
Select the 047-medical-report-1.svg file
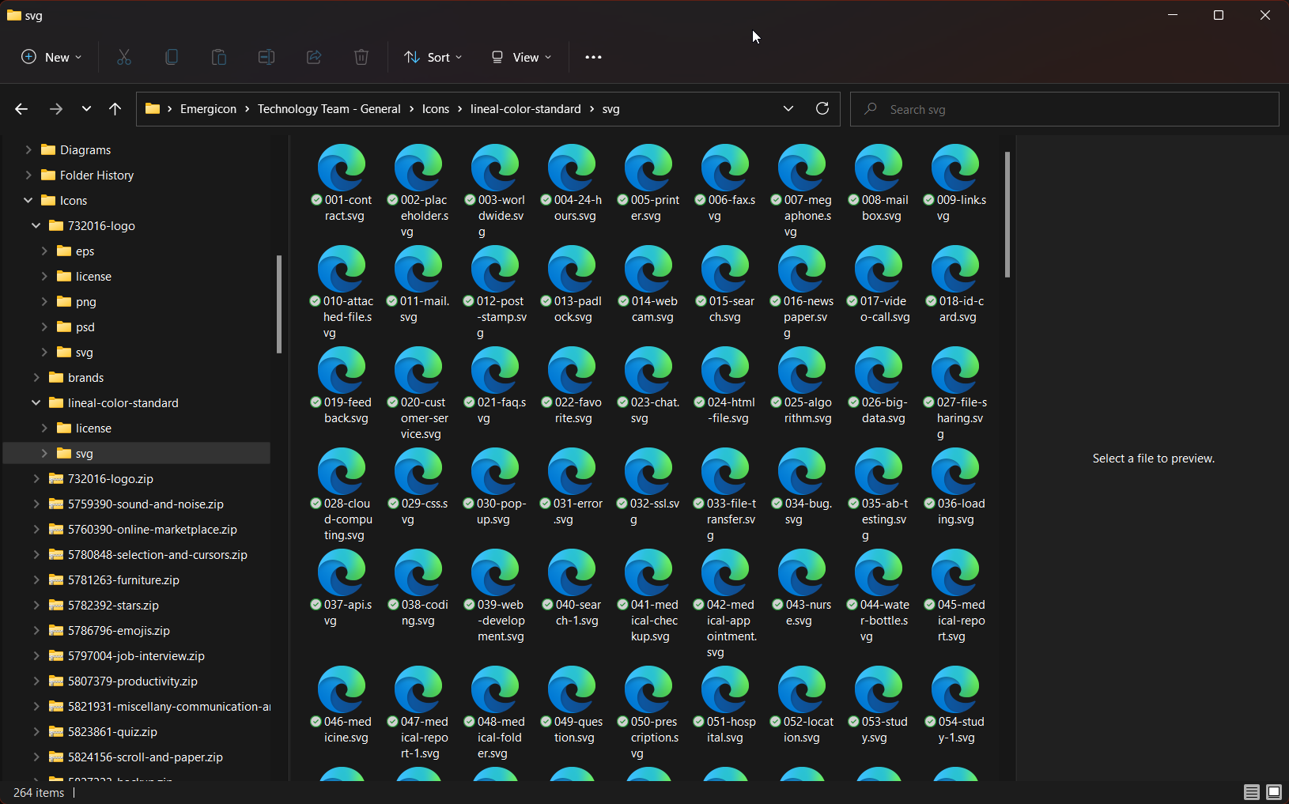click(418, 713)
